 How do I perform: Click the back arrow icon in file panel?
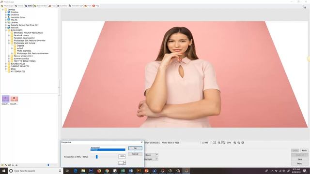coord(13,165)
